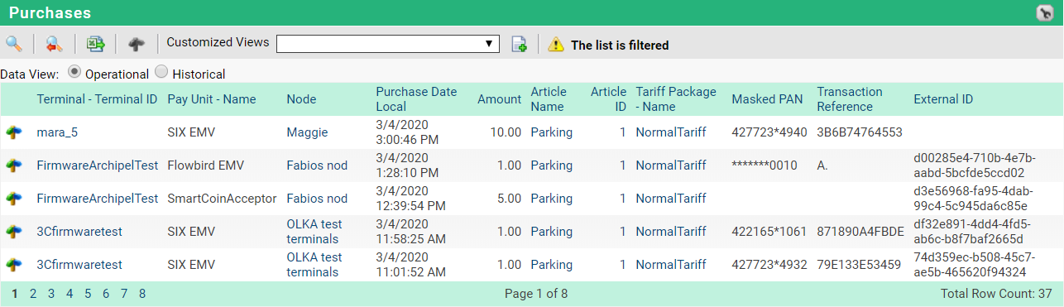Click transaction reference 871890A4FBDE
The image size is (1064, 307).
(860, 232)
